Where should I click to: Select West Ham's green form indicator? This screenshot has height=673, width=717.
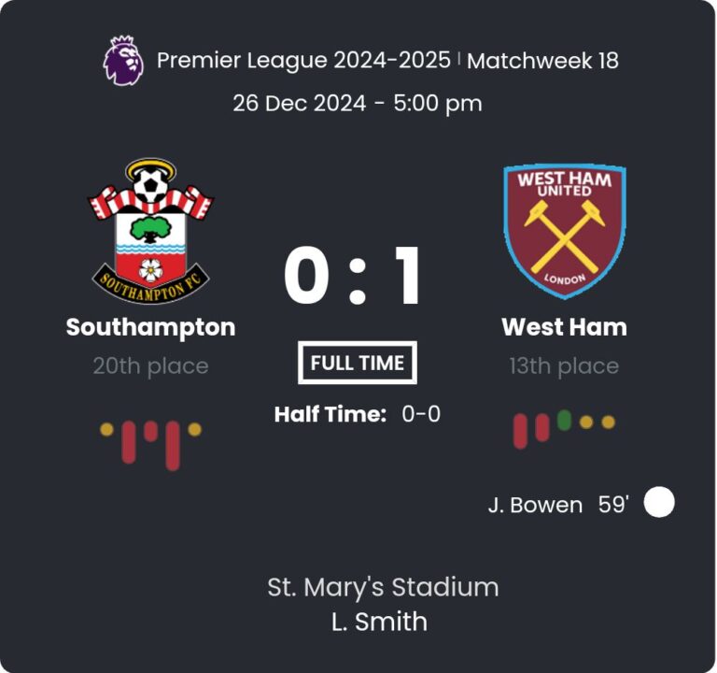(564, 420)
